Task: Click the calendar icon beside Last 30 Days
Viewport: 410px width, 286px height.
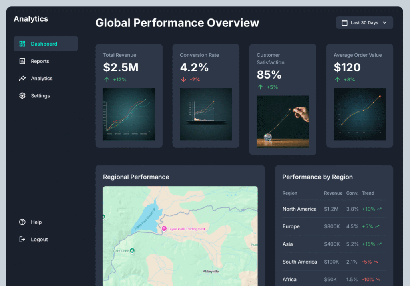Action: [x=344, y=23]
